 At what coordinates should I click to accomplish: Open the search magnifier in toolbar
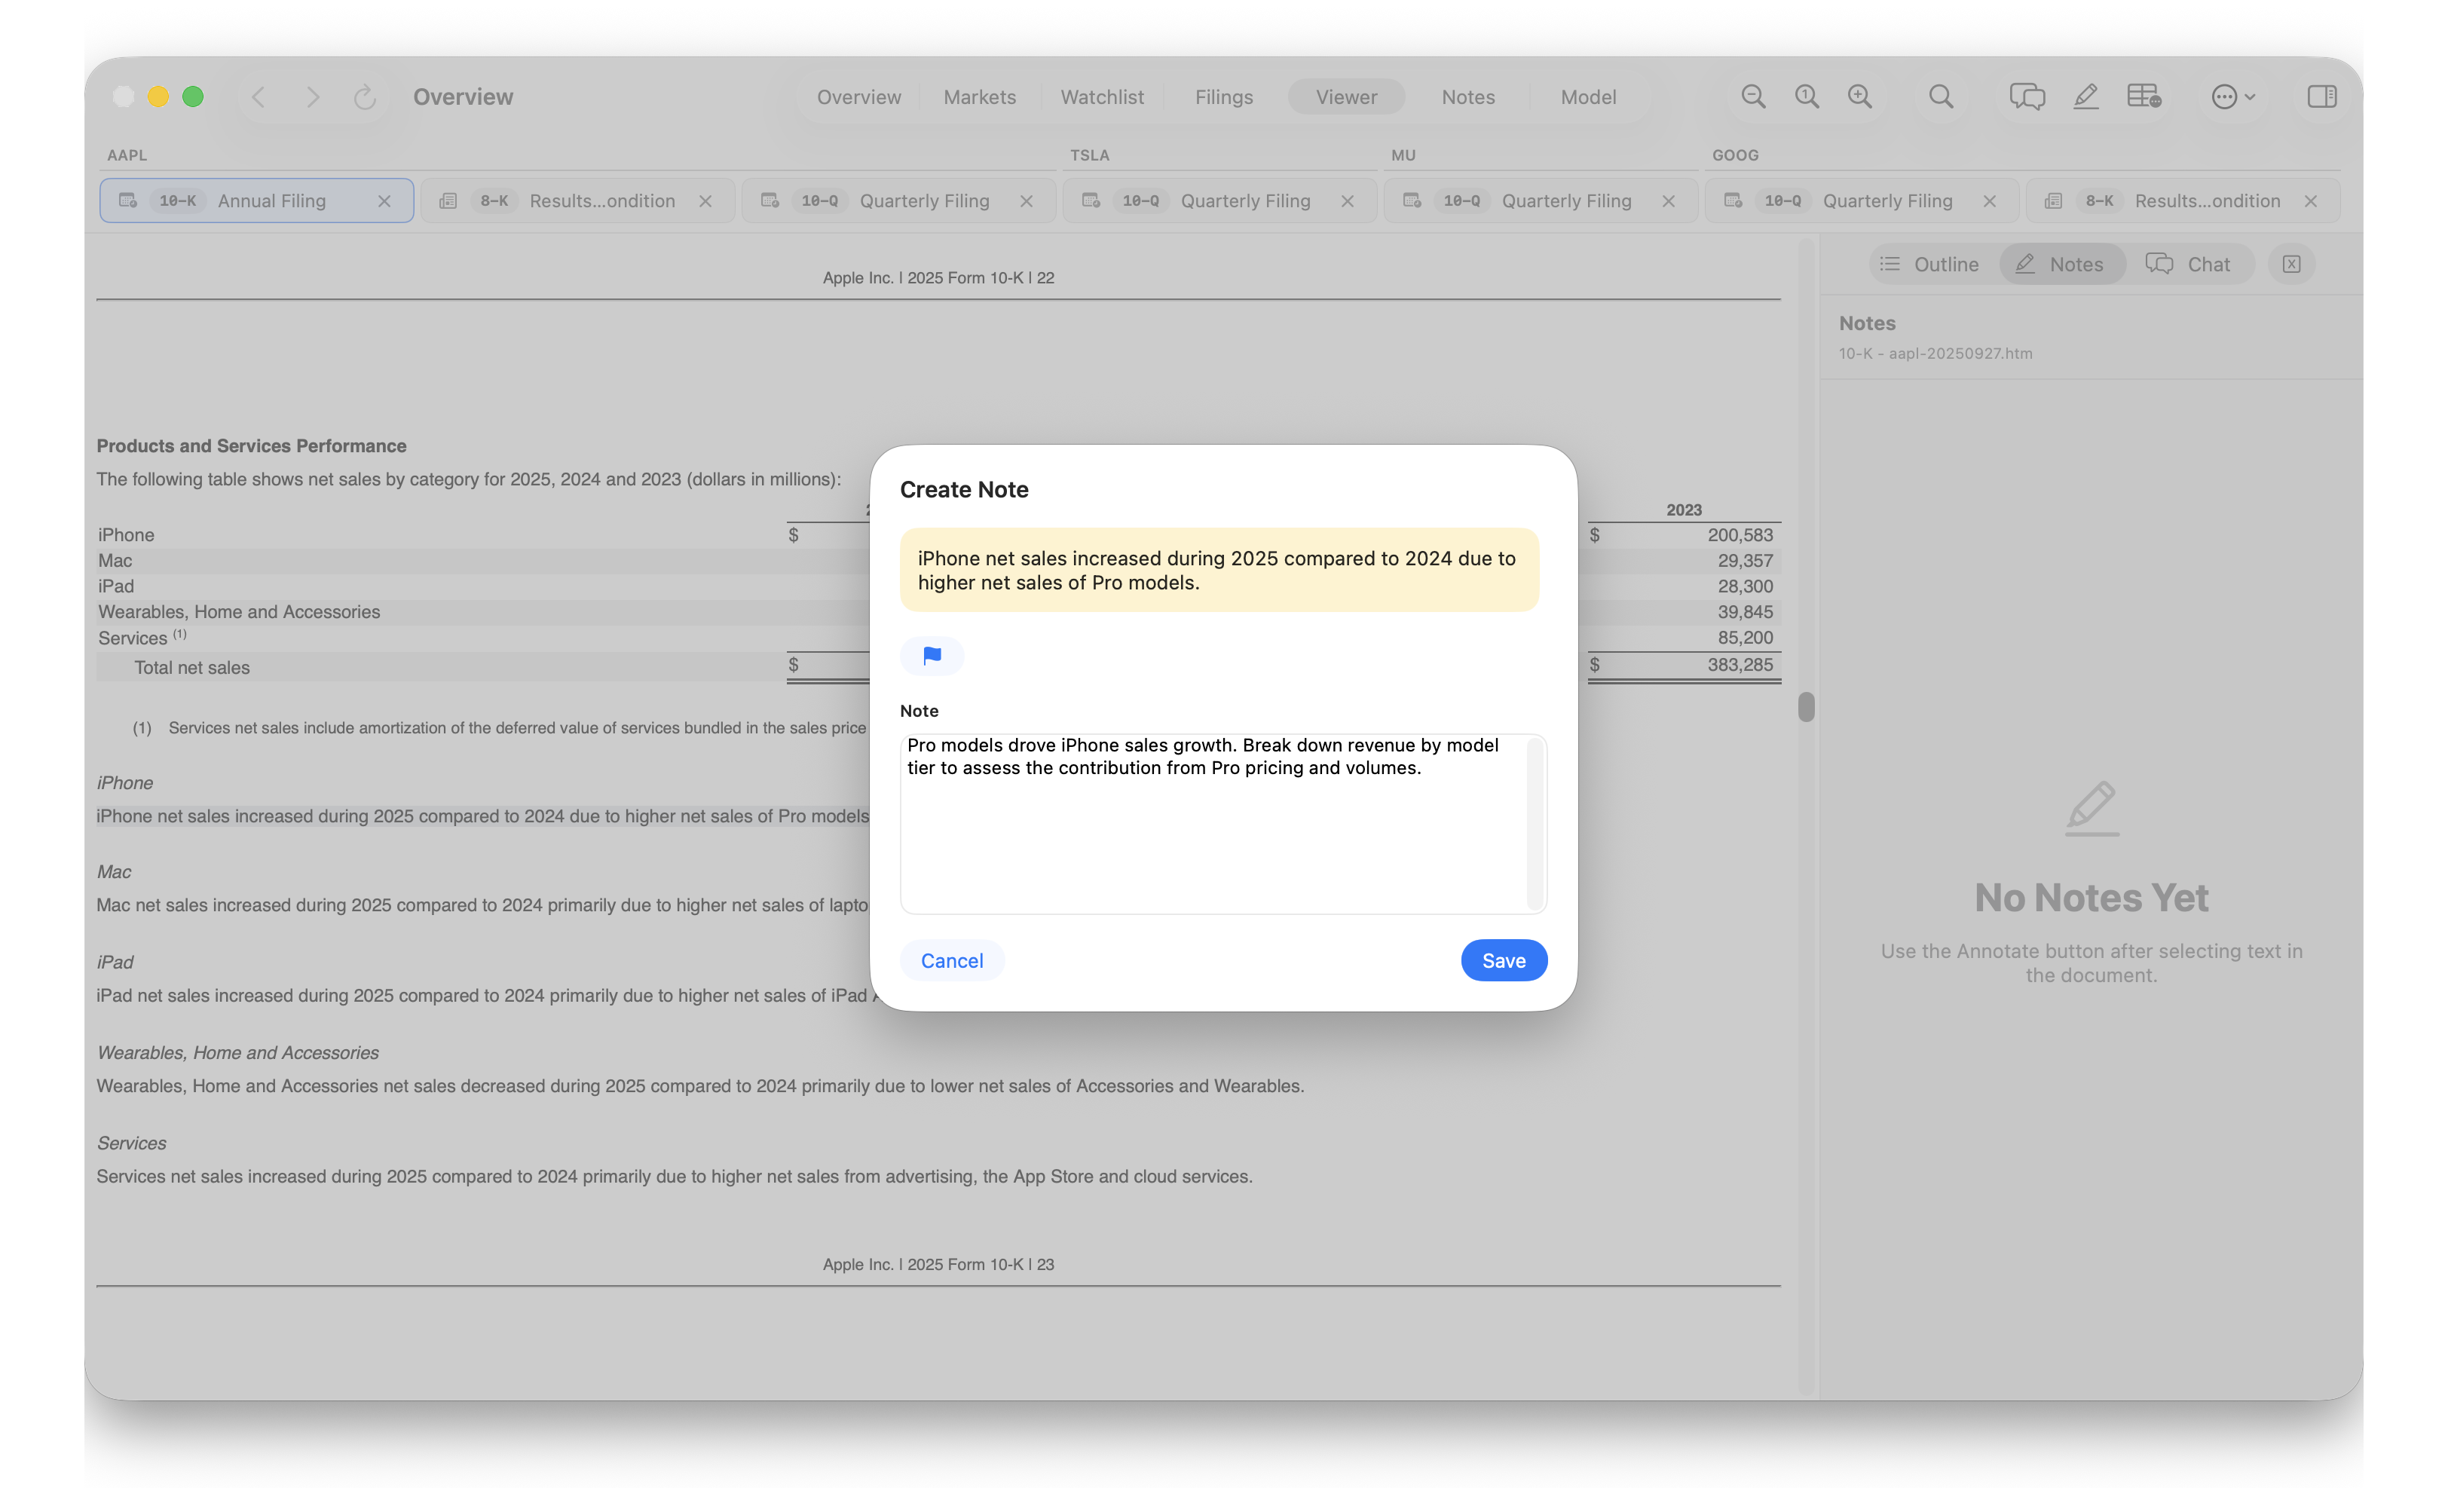[x=1940, y=96]
